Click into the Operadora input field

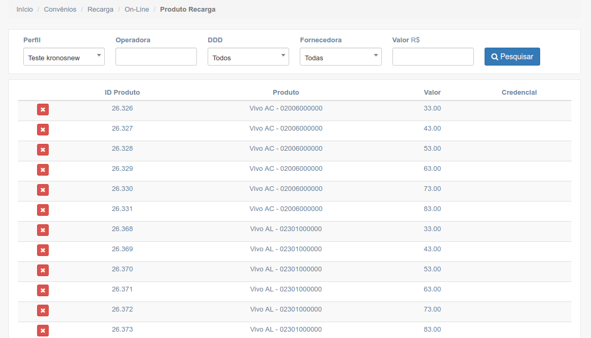coord(156,57)
